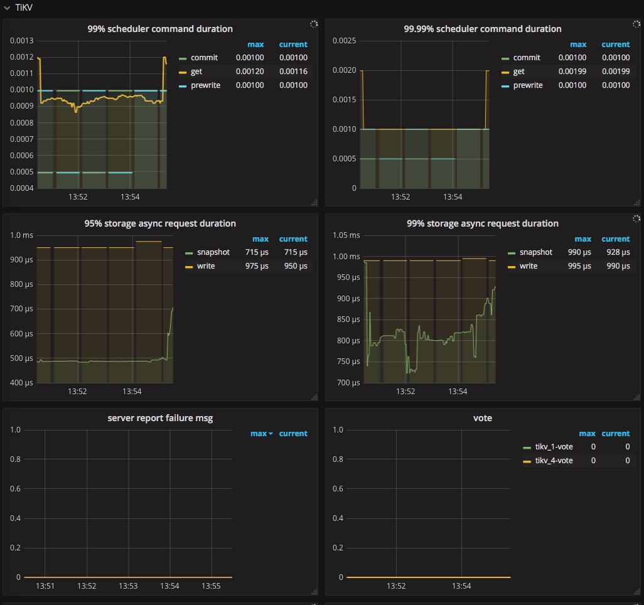644x605 pixels.
Task: Open color picker for tikv_1-vote
Action: pos(527,447)
